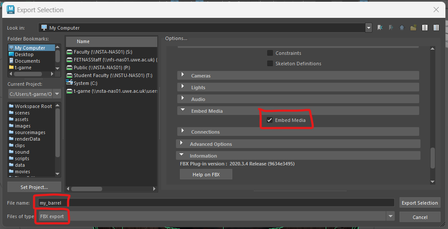
Task: Select Desktop in Folder Bookmarks
Action: click(x=24, y=54)
